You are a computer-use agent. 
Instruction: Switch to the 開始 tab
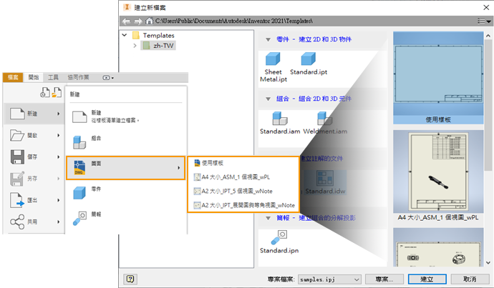tap(34, 77)
